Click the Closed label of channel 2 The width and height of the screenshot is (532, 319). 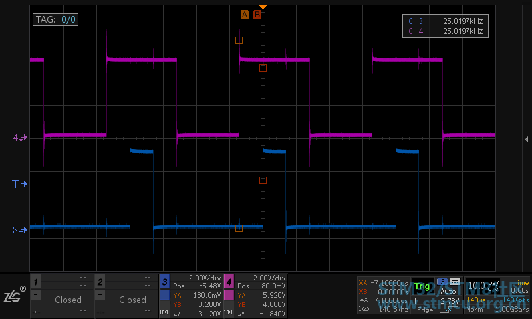(x=132, y=300)
